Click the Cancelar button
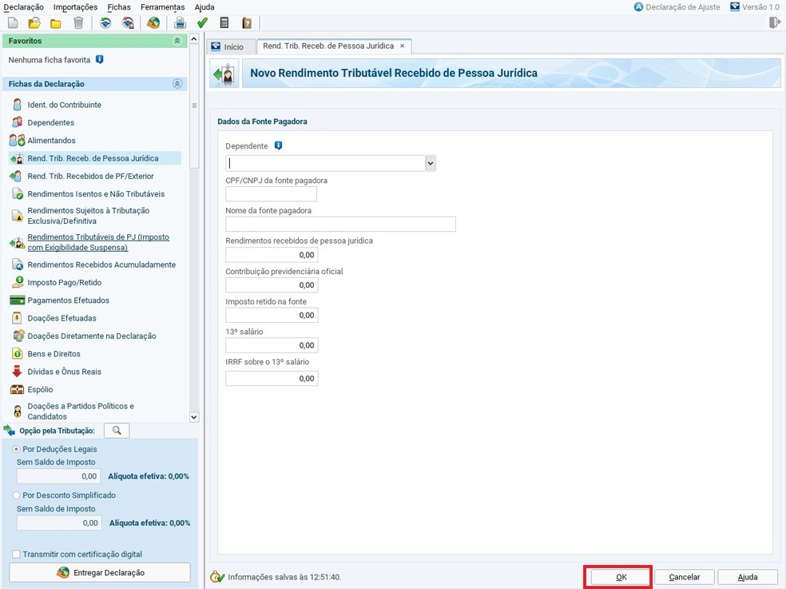The height and width of the screenshot is (589, 786). tap(685, 577)
